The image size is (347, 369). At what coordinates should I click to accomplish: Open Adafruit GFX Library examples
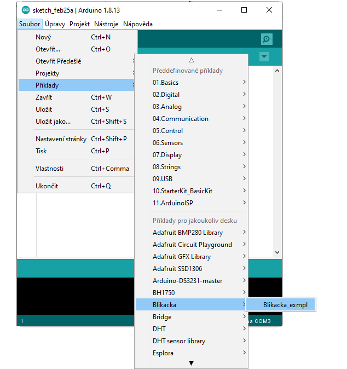[192, 257]
